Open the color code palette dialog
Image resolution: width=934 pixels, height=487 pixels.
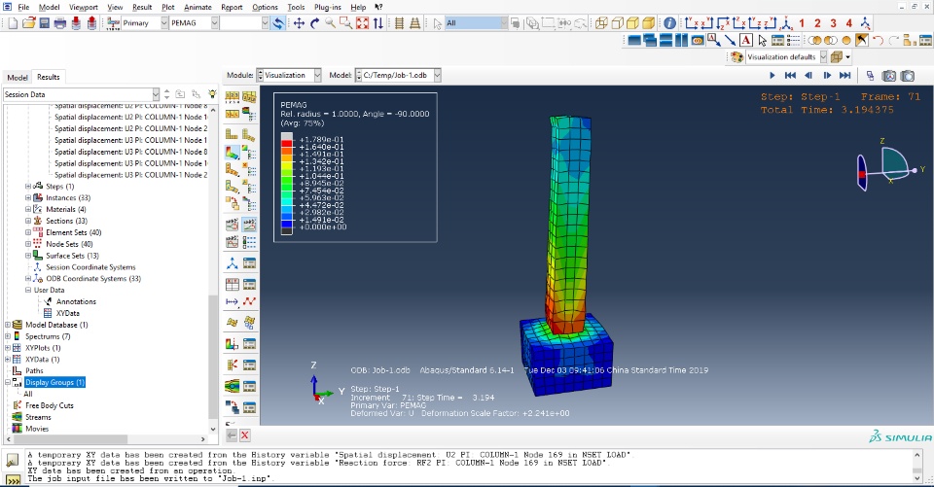pos(736,57)
